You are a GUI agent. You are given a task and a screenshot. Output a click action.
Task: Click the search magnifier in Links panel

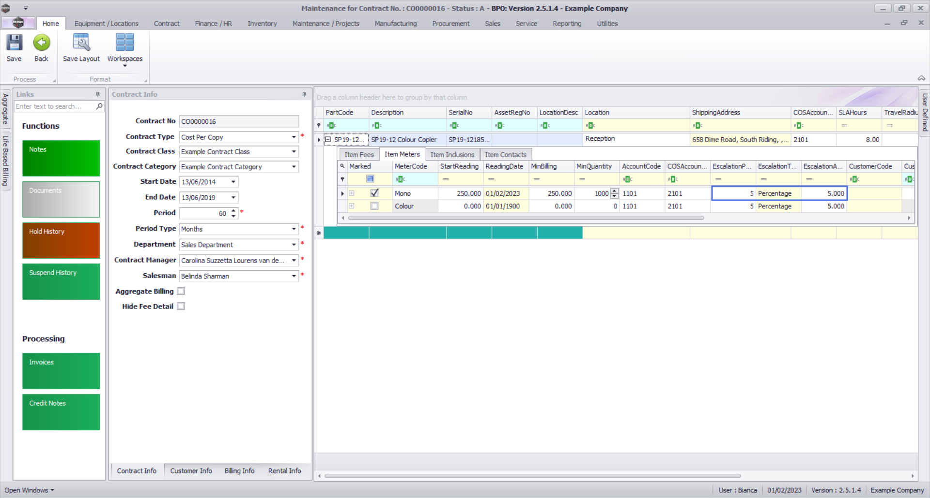[99, 106]
